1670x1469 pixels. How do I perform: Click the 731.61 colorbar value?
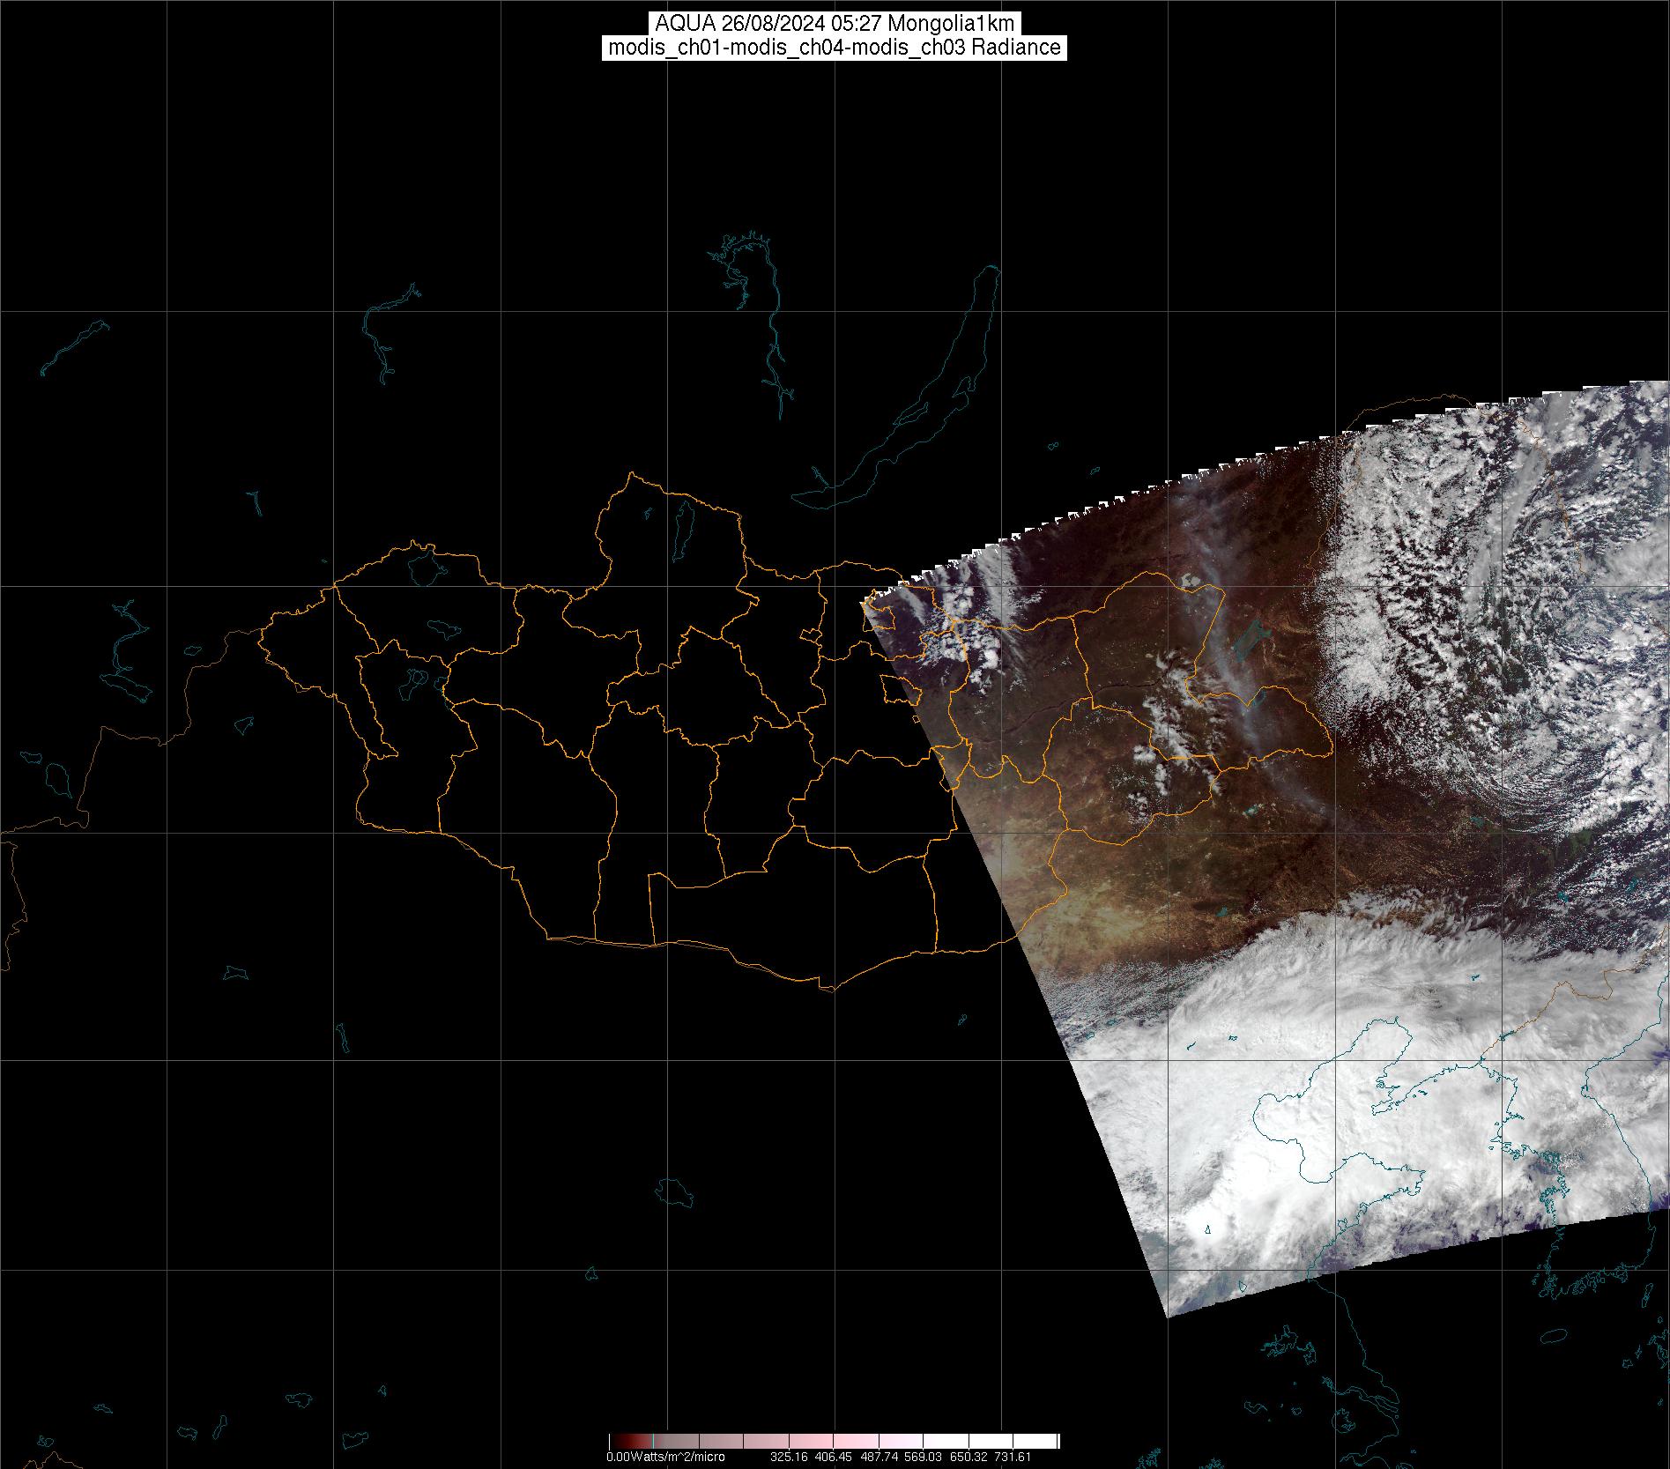point(1013,1457)
